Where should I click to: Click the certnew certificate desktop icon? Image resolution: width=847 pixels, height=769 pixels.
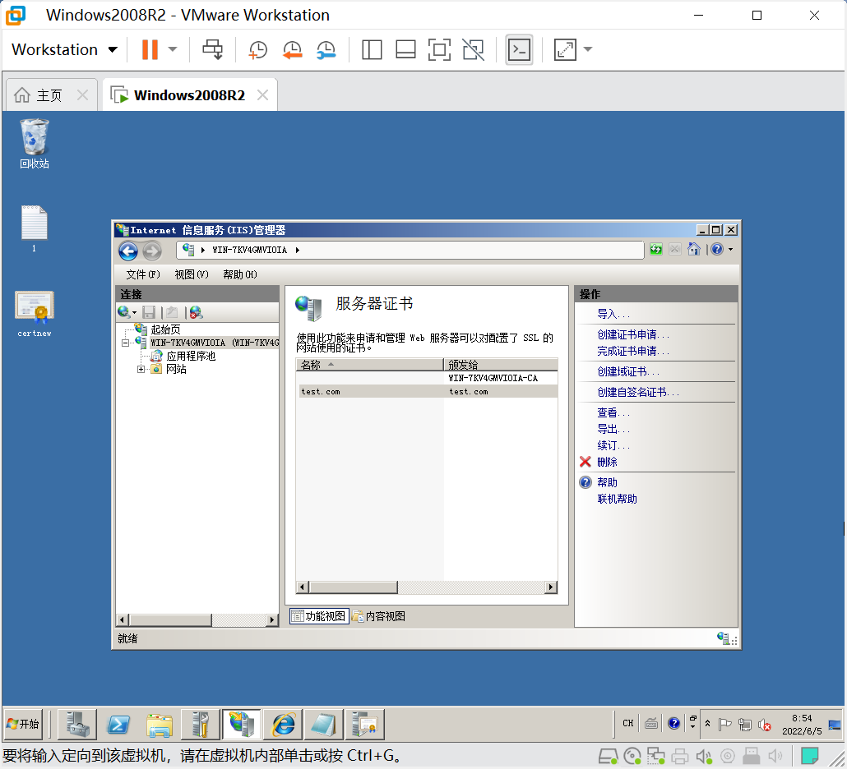point(34,315)
